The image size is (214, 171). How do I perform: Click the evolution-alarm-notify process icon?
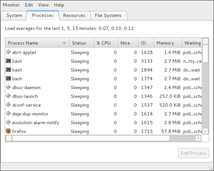click(x=8, y=122)
